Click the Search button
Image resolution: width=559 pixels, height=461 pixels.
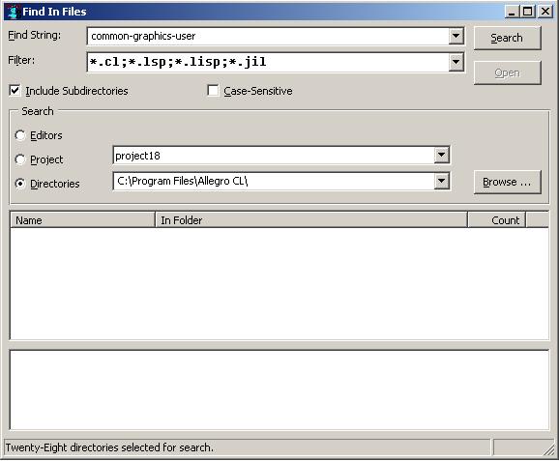click(x=507, y=38)
